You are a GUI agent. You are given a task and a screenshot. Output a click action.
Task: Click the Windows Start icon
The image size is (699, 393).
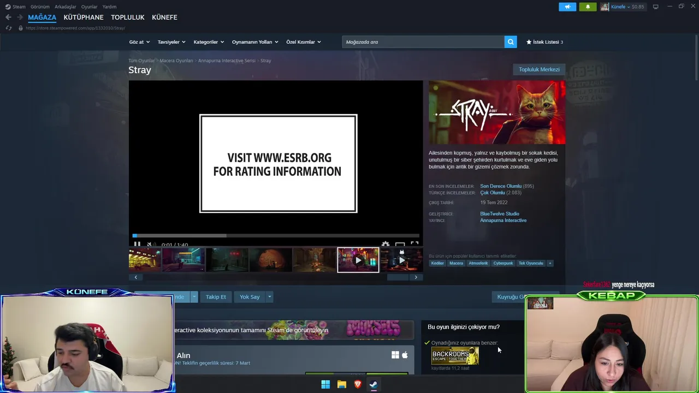pos(325,384)
